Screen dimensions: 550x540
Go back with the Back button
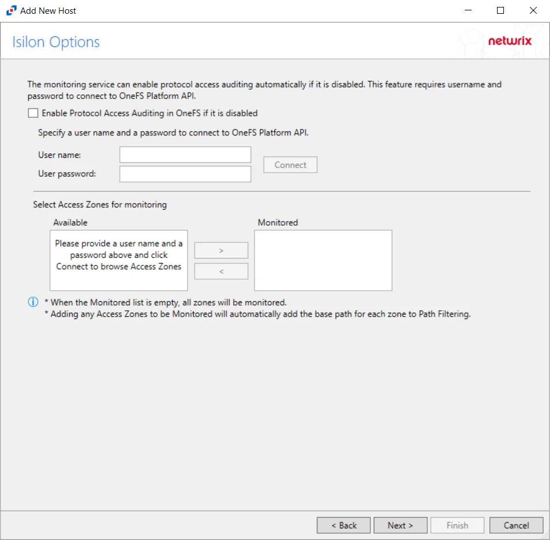(344, 525)
